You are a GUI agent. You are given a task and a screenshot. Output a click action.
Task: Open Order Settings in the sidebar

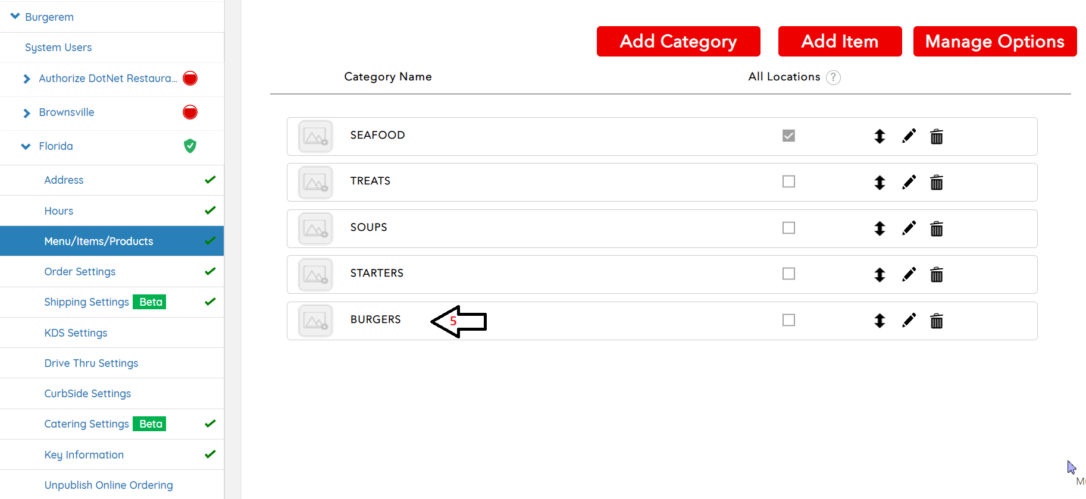(80, 272)
